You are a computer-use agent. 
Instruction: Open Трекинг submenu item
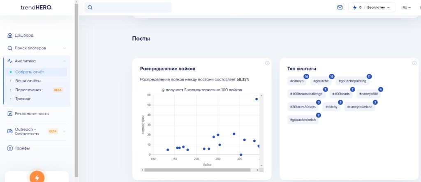coord(23,99)
